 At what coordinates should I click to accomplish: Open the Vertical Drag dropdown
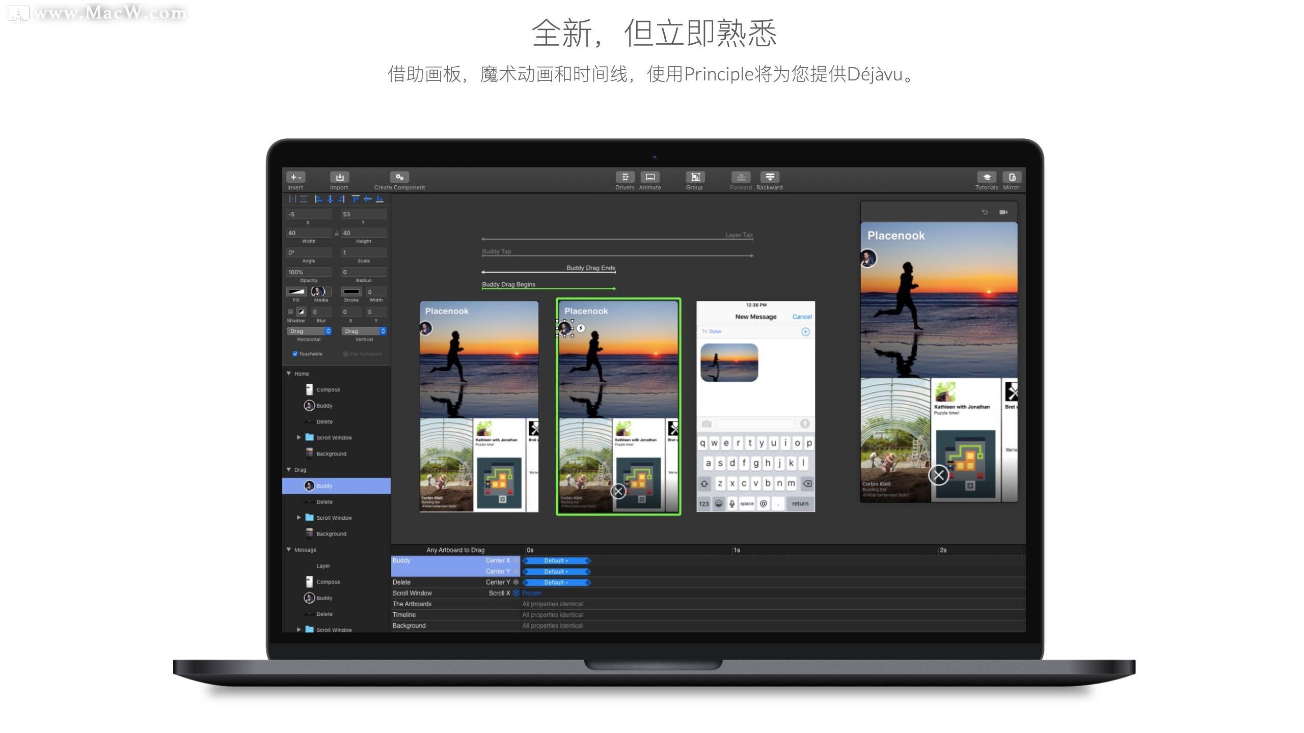364,331
